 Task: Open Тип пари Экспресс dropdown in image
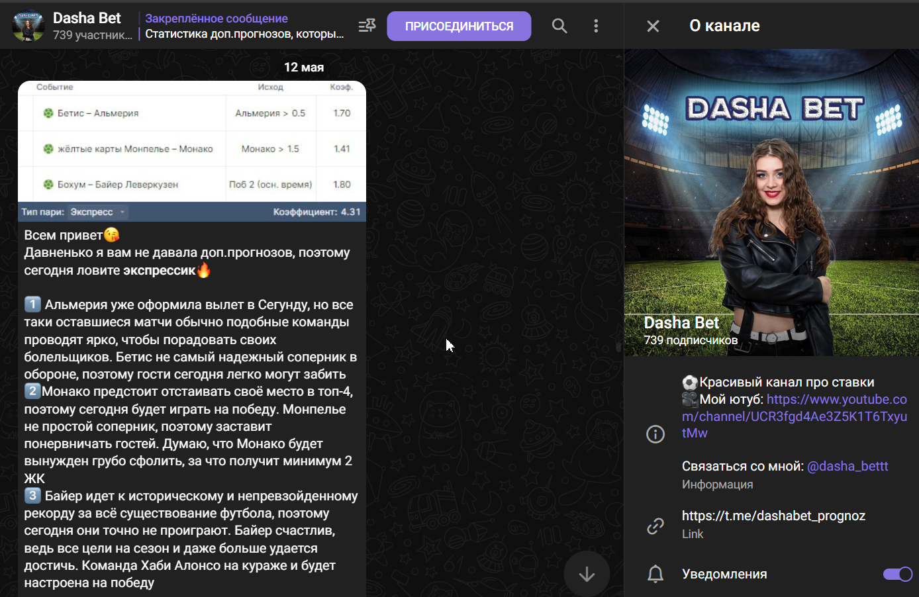tap(98, 212)
